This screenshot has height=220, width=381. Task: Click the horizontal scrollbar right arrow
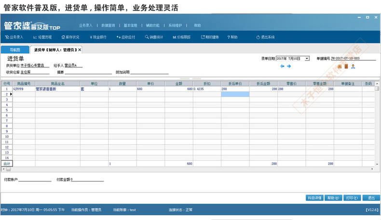(372, 169)
